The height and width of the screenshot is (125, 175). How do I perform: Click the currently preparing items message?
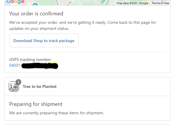pyautogui.click(x=56, y=113)
